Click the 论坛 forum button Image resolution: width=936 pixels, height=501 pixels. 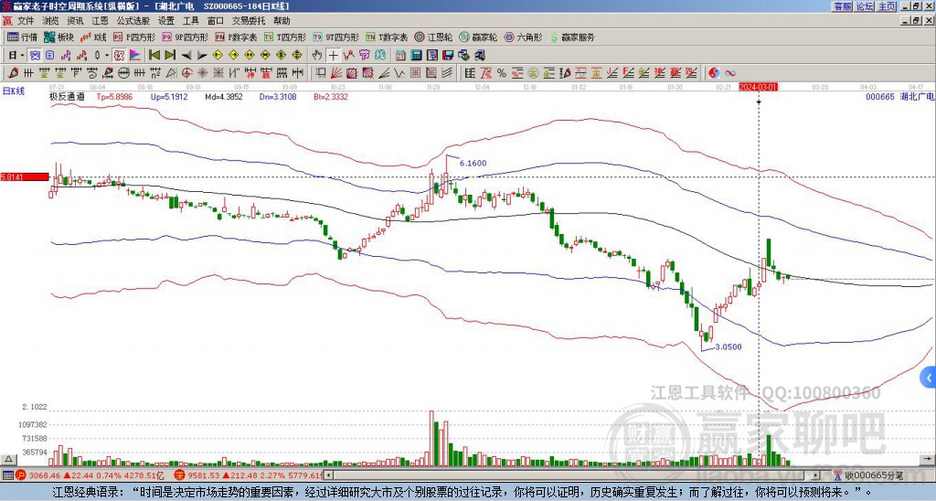pyautogui.click(x=865, y=6)
